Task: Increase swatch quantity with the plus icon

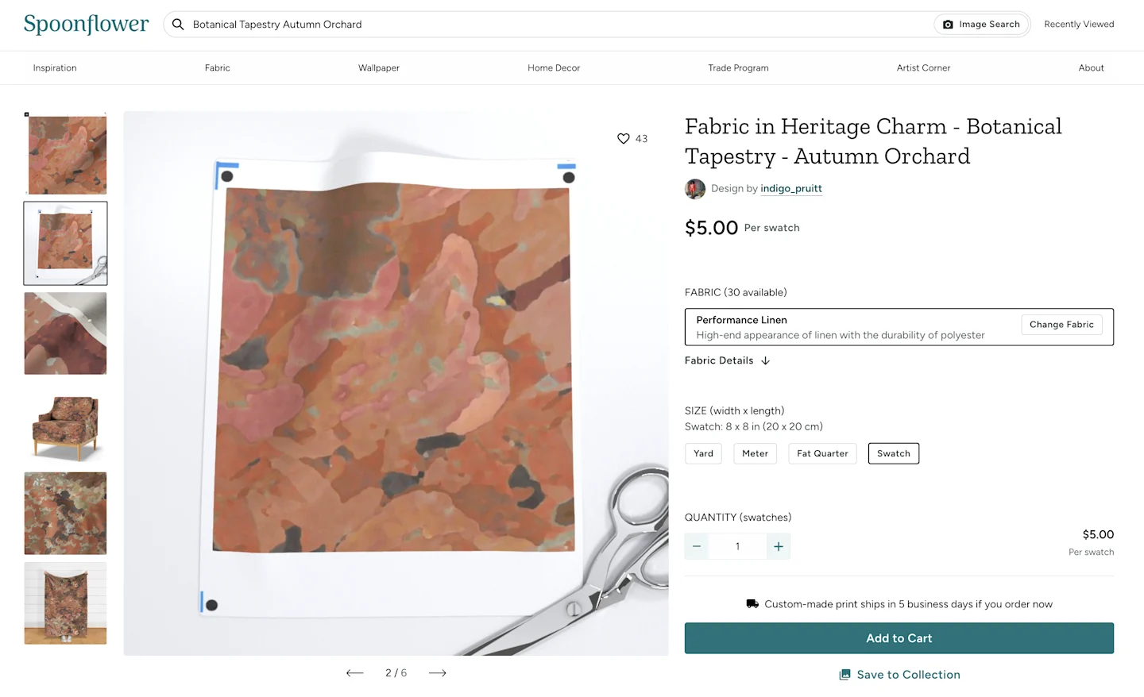Action: click(x=778, y=546)
